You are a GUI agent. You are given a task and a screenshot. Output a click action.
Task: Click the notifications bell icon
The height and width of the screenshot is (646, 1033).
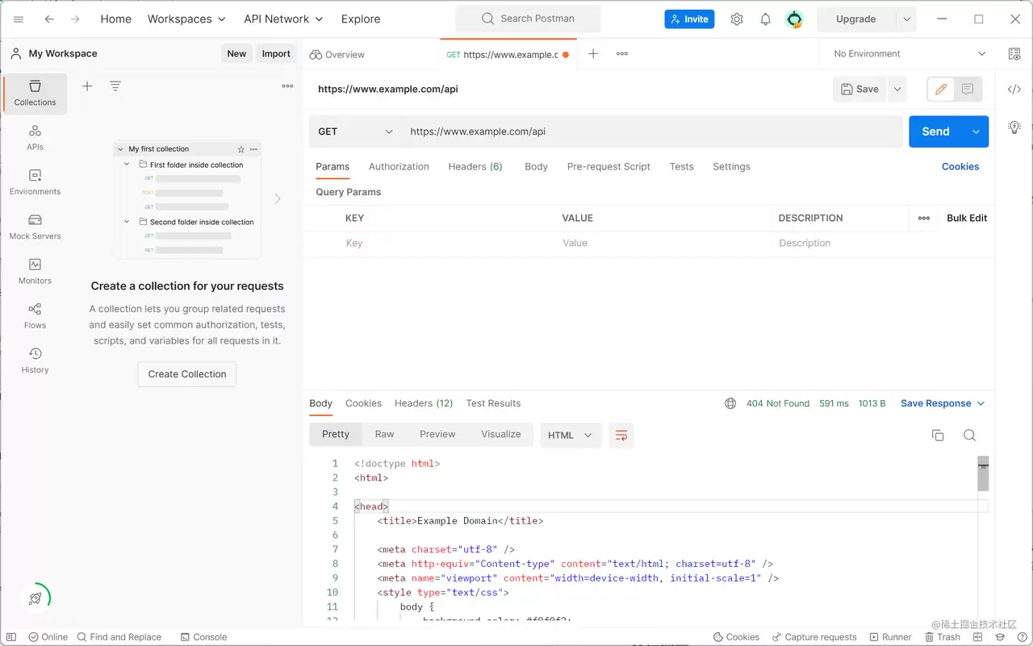(765, 19)
